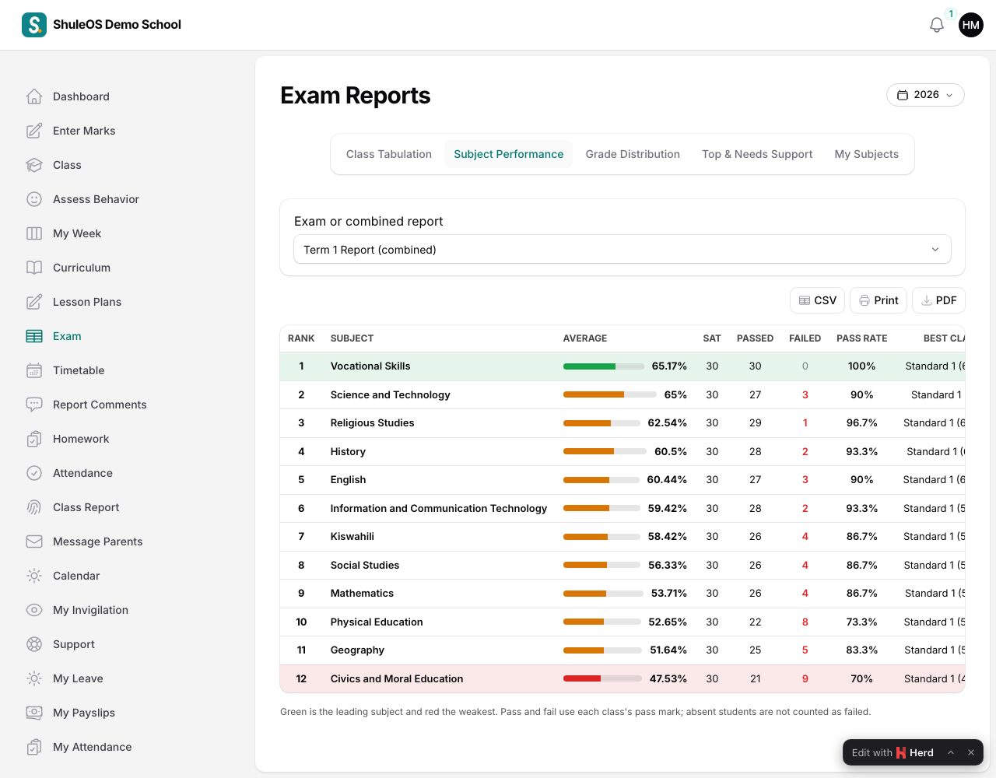Click the My Invigilation eye icon

click(x=34, y=610)
